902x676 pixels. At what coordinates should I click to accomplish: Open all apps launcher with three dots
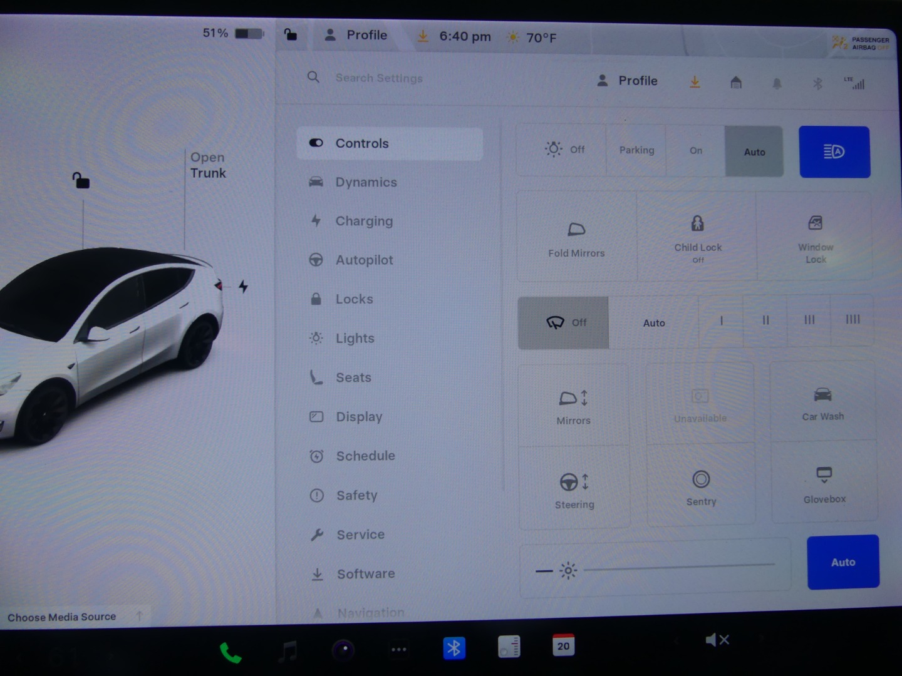[399, 649]
